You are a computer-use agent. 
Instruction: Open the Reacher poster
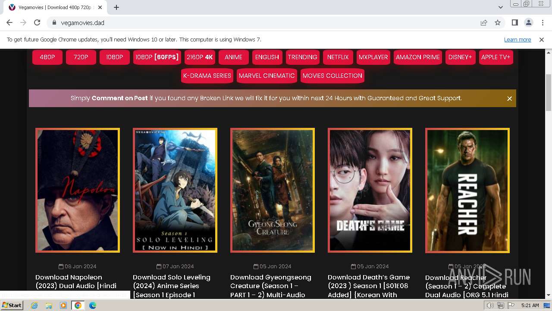pos(467,190)
